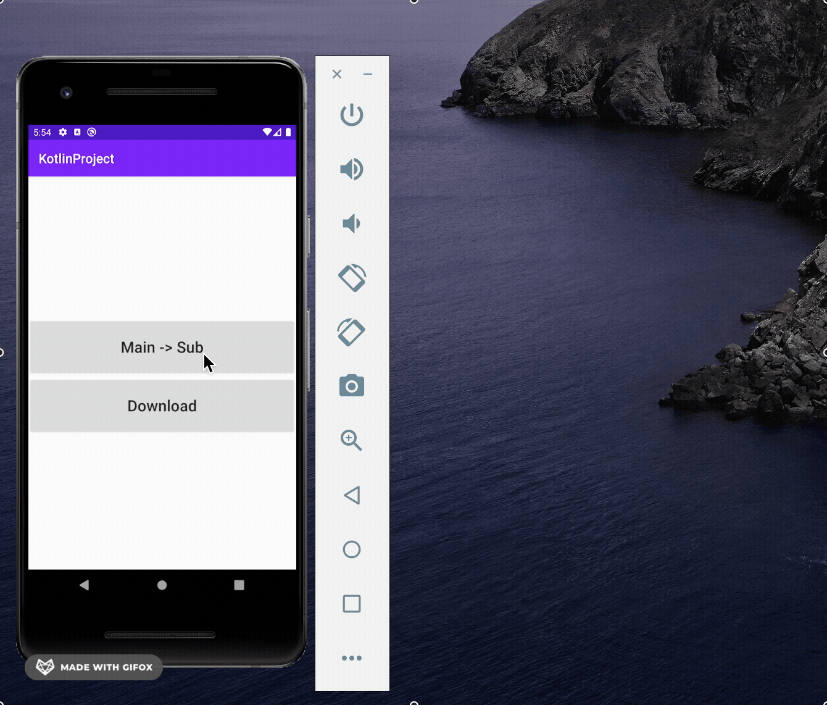Viewport: 827px width, 705px height.
Task: Click the emulator power button icon
Action: click(x=352, y=115)
